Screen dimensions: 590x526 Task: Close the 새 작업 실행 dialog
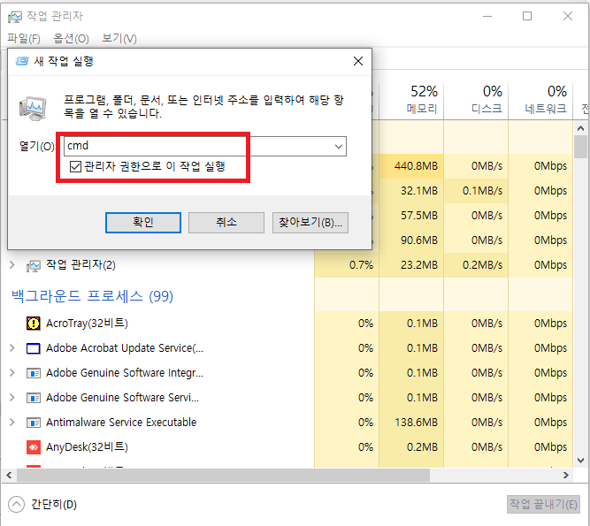coord(358,61)
